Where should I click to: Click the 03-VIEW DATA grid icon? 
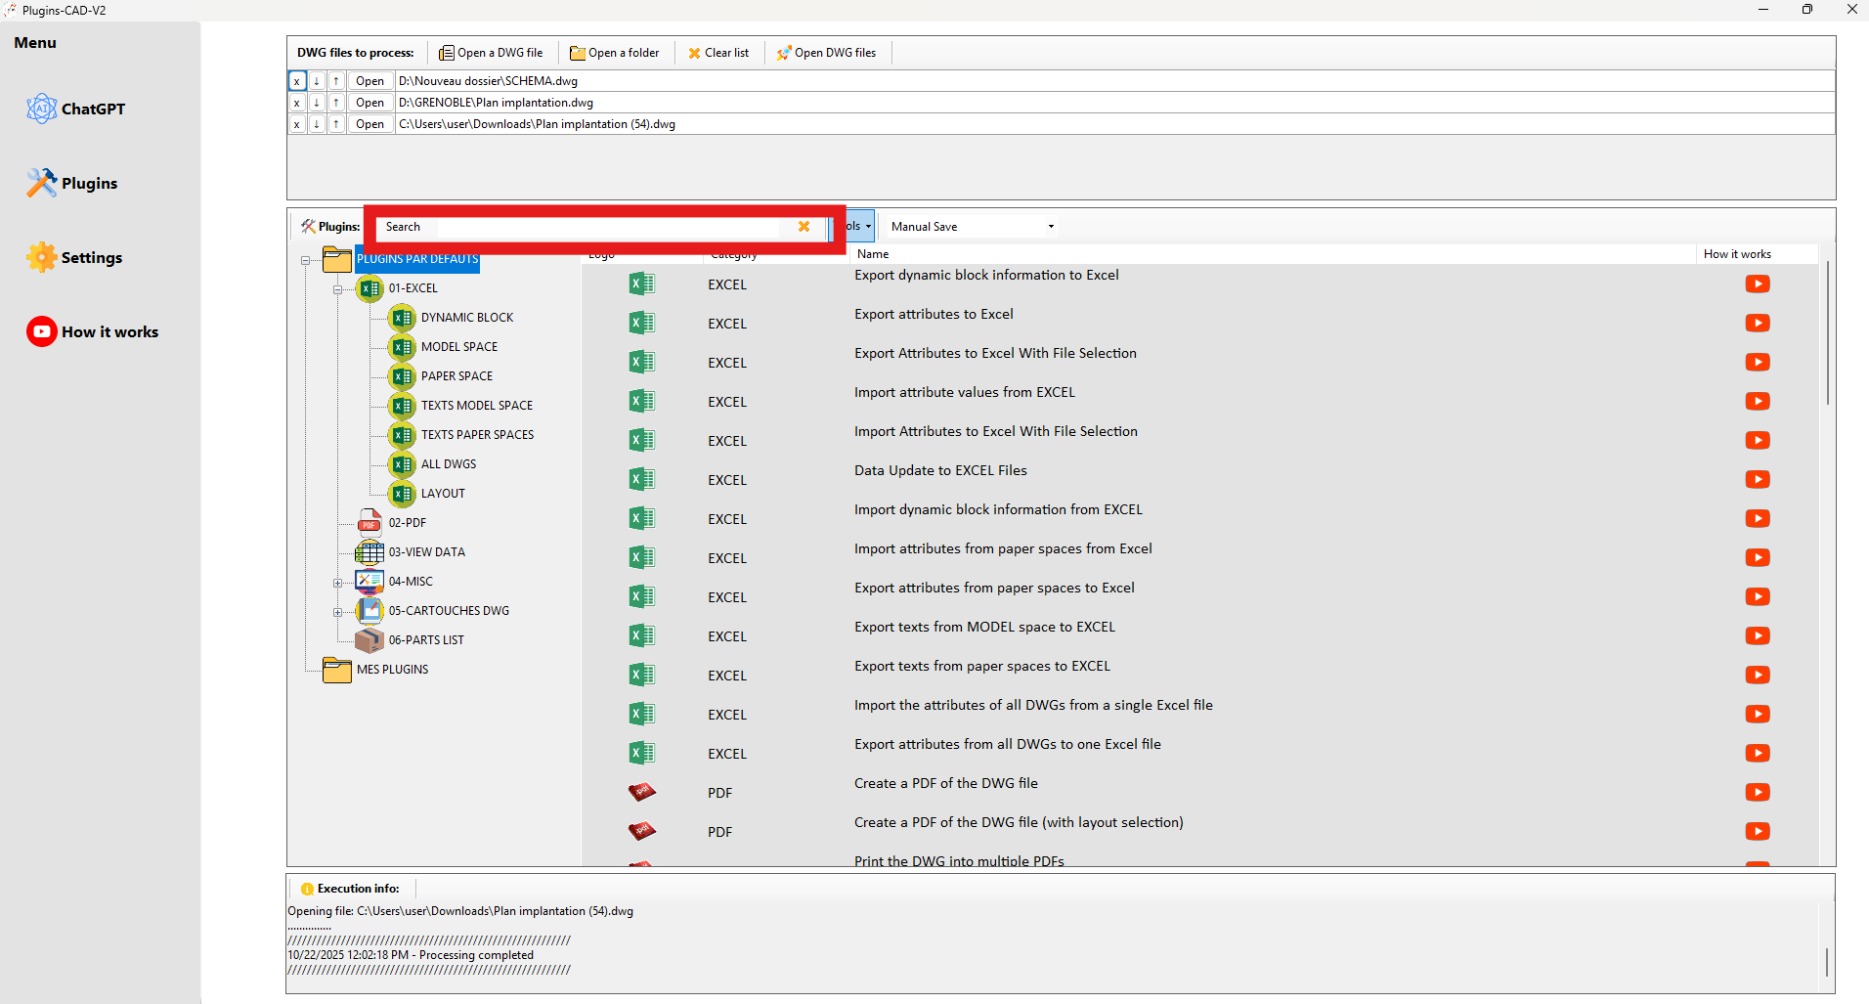point(369,552)
